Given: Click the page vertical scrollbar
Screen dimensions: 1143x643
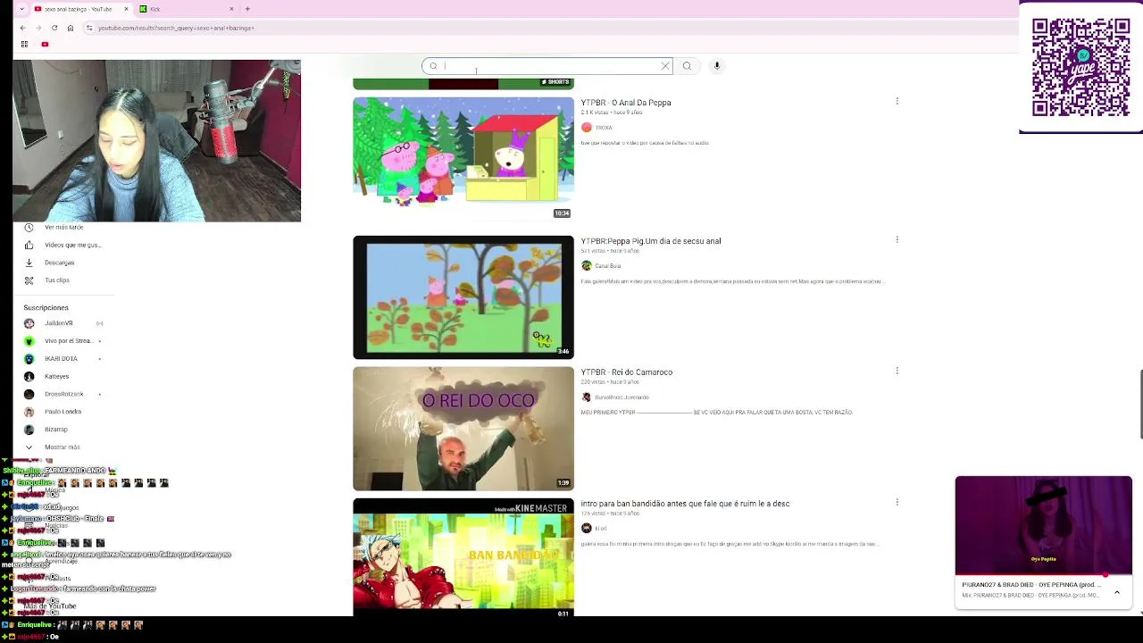Looking at the screenshot, I should click(1139, 404).
